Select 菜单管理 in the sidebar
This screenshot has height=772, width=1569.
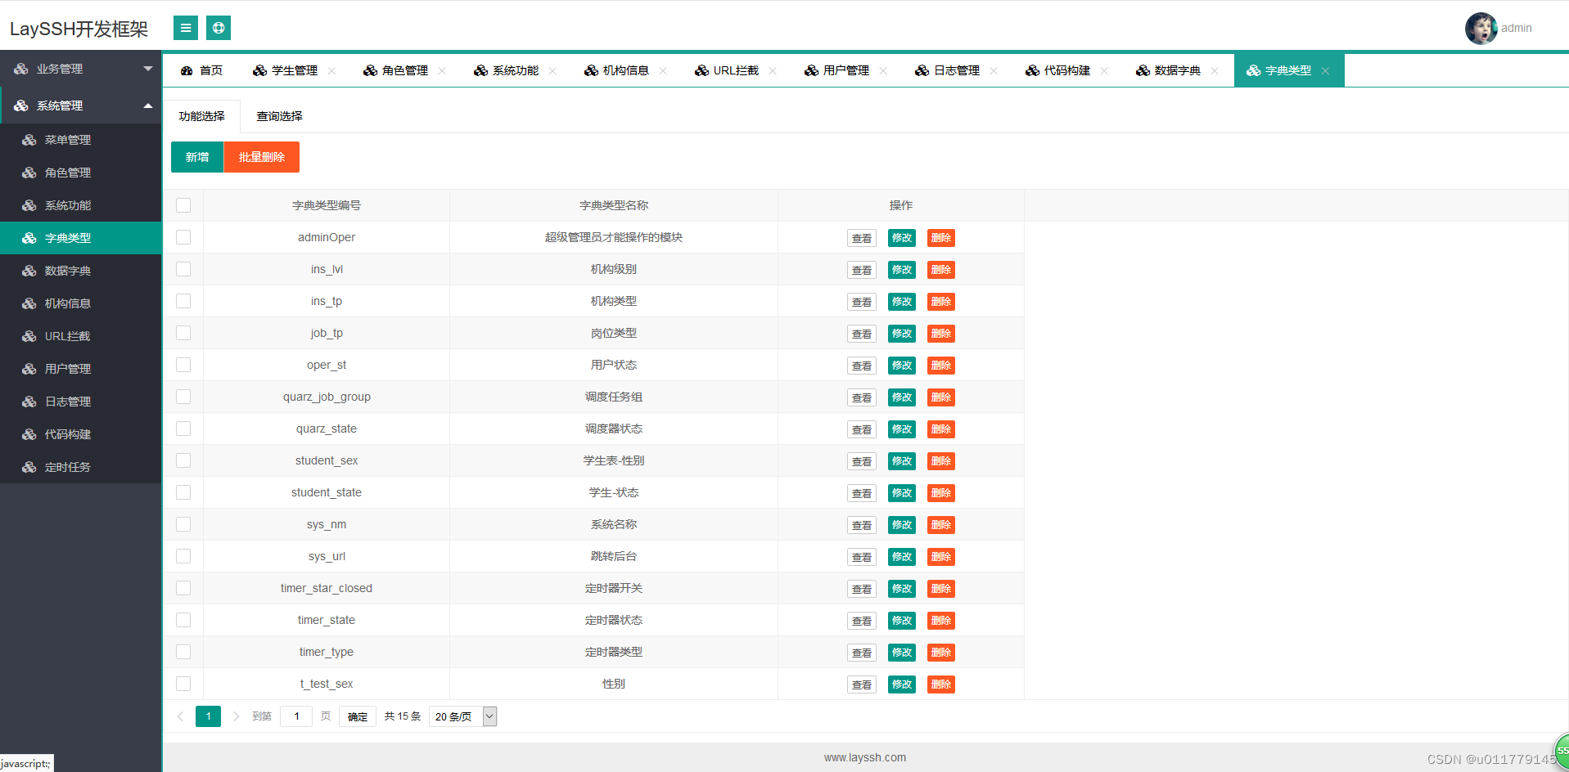(66, 139)
